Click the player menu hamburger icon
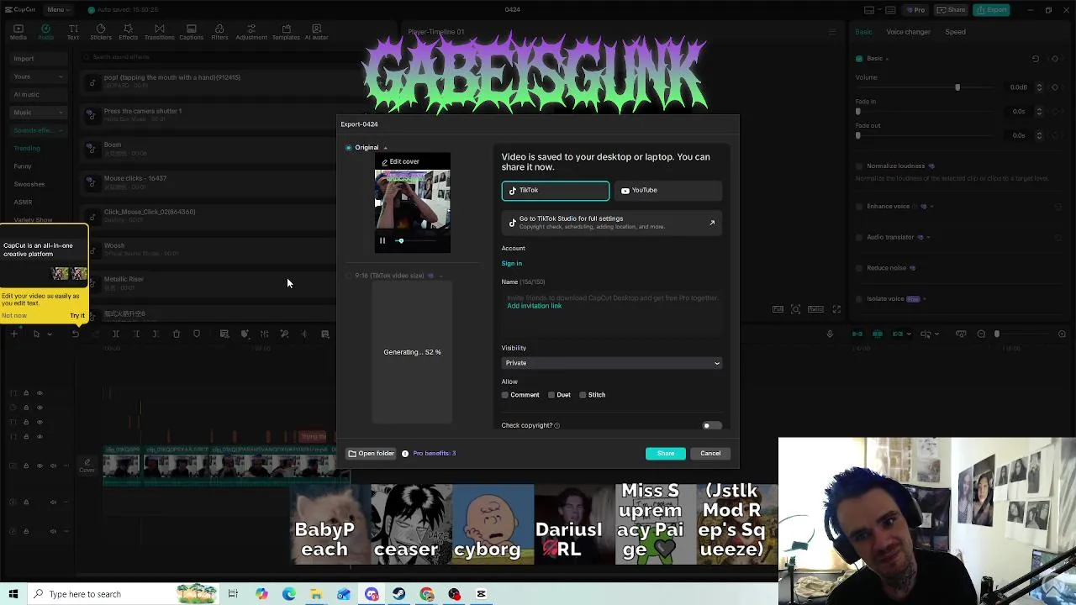 pos(832,32)
